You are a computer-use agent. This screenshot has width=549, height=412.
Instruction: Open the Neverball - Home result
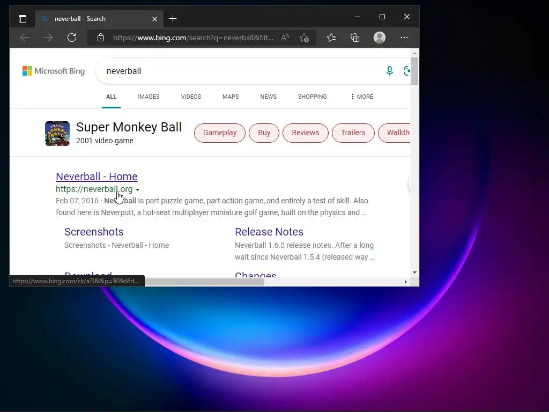[97, 176]
